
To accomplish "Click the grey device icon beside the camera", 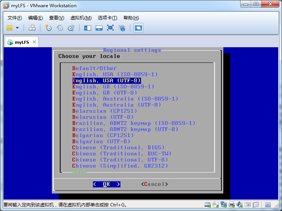I will pos(256,205).
